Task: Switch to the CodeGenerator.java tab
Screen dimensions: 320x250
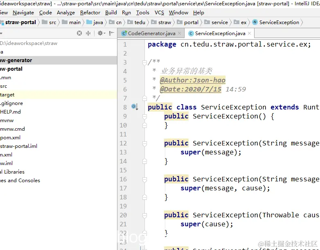Action: tap(151, 33)
